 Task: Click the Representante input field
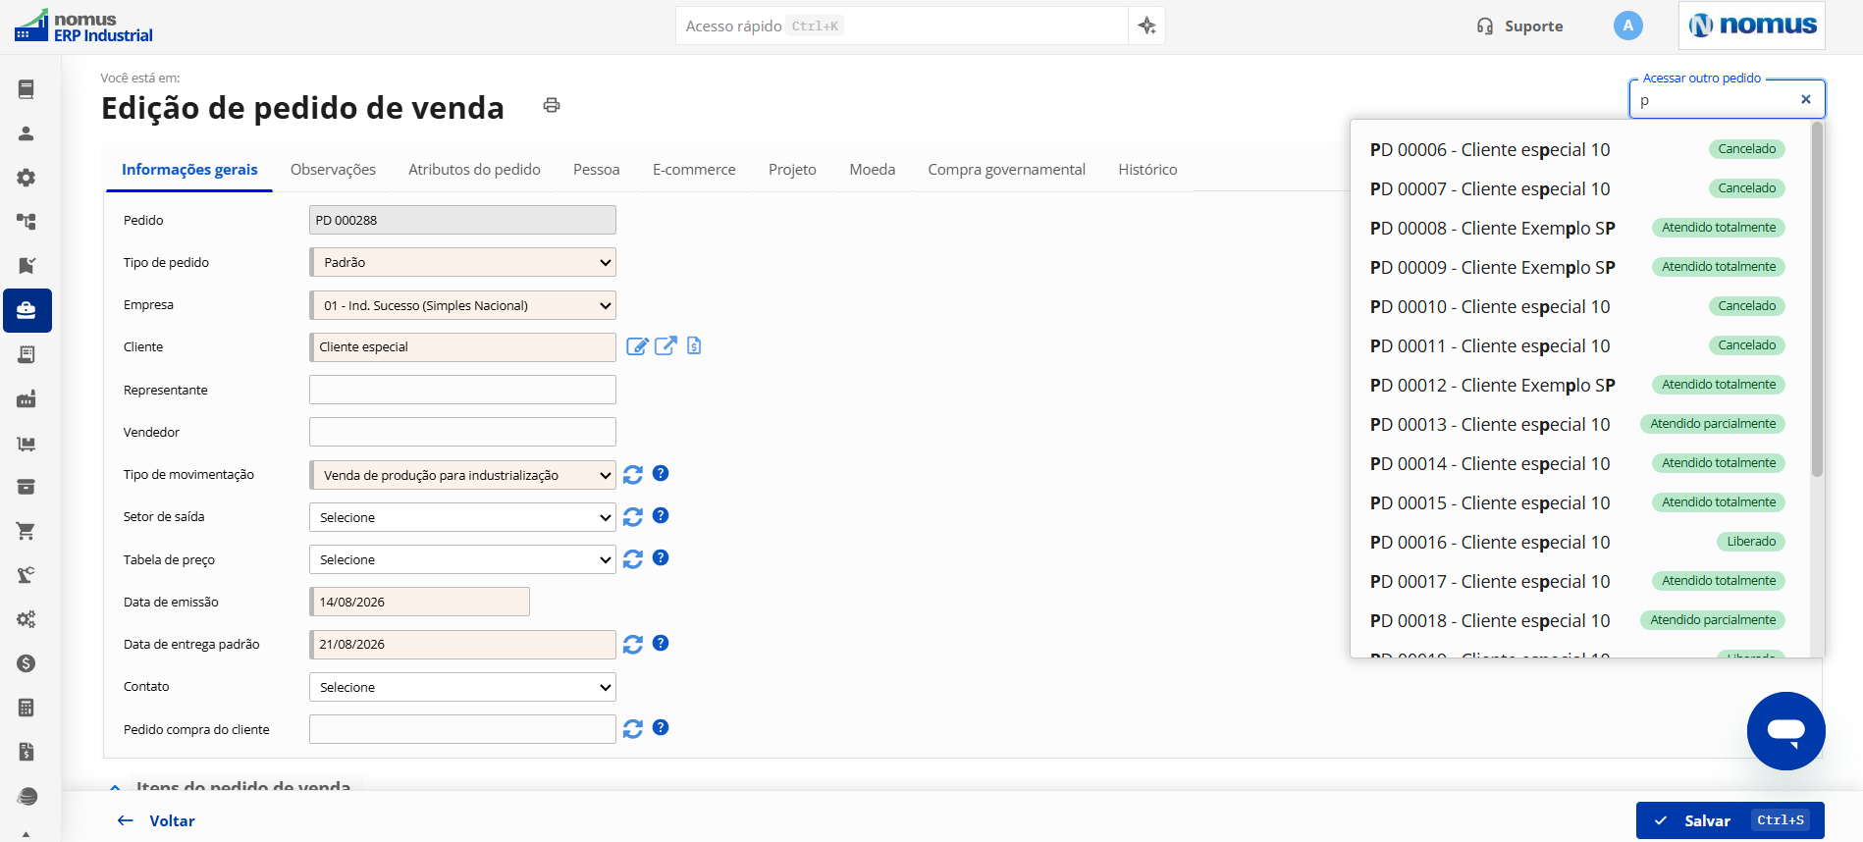(462, 390)
